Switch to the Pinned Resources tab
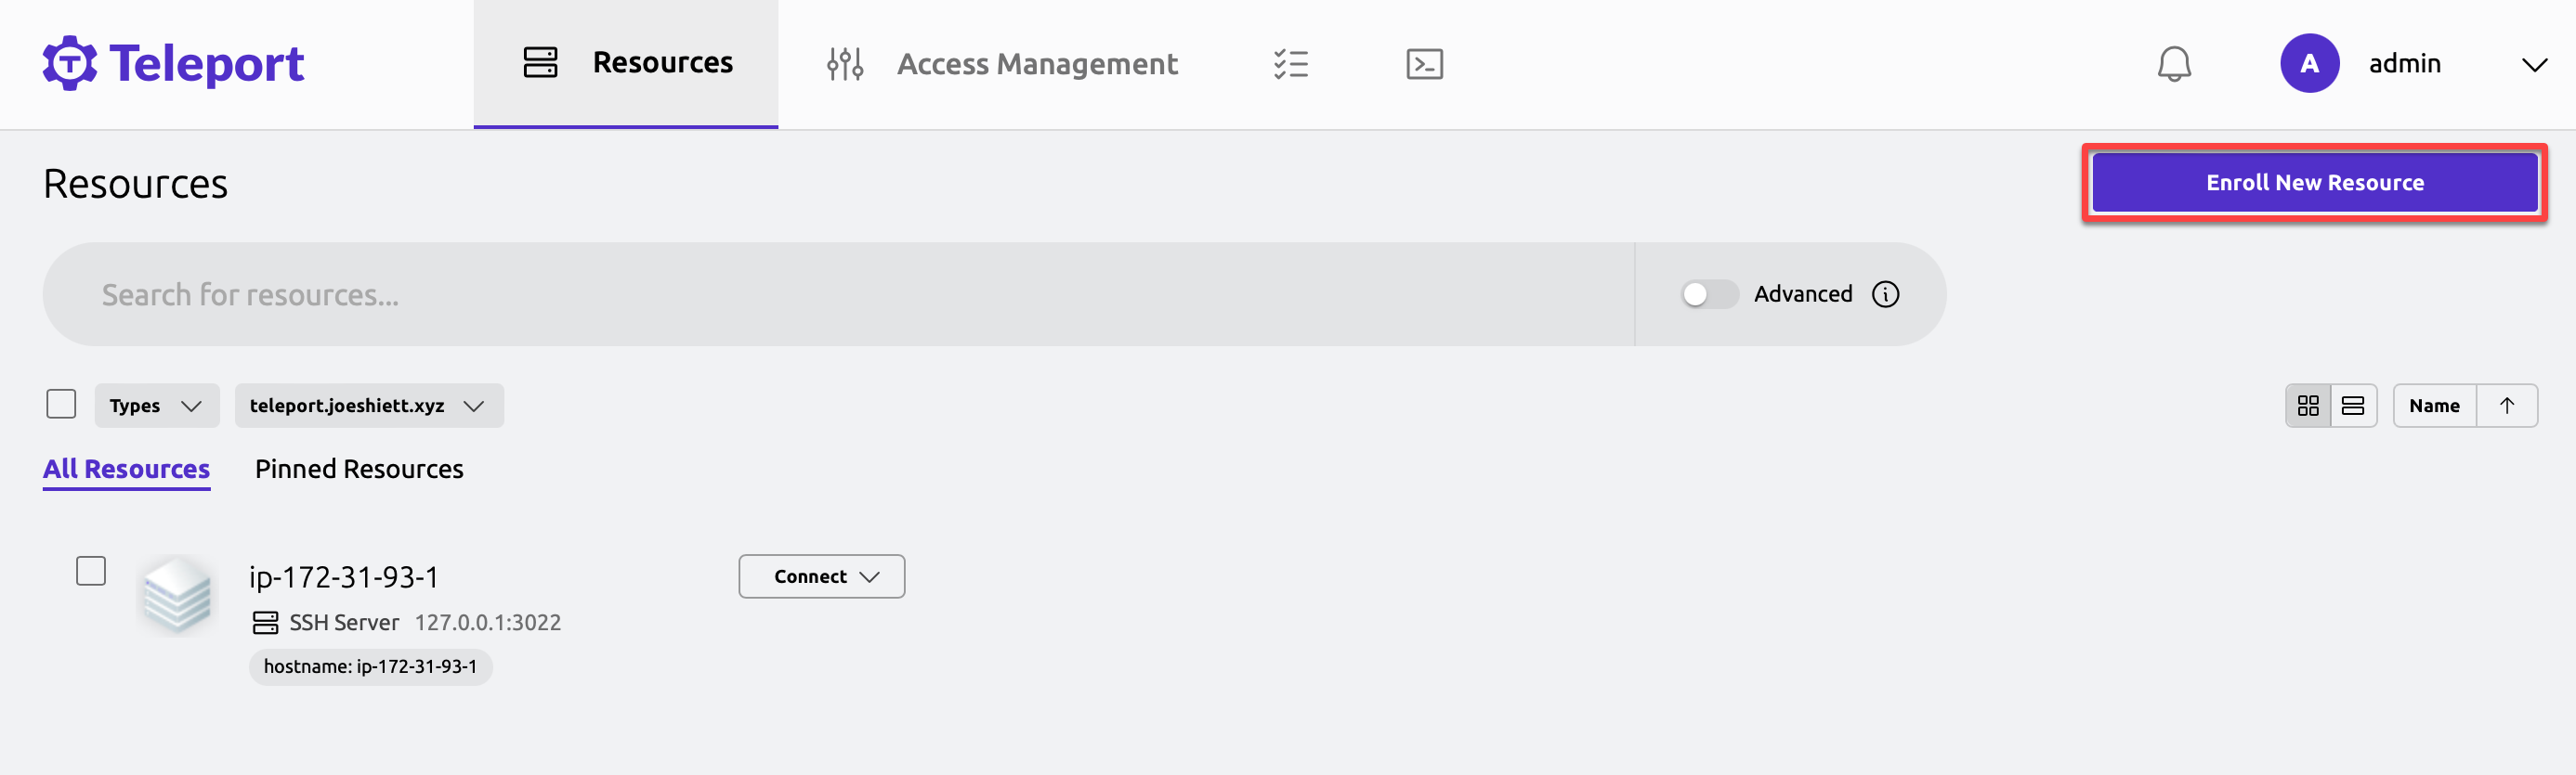This screenshot has width=2576, height=775. point(359,470)
